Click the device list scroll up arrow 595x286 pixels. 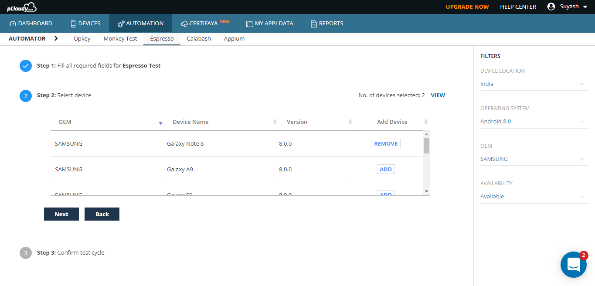(x=426, y=134)
